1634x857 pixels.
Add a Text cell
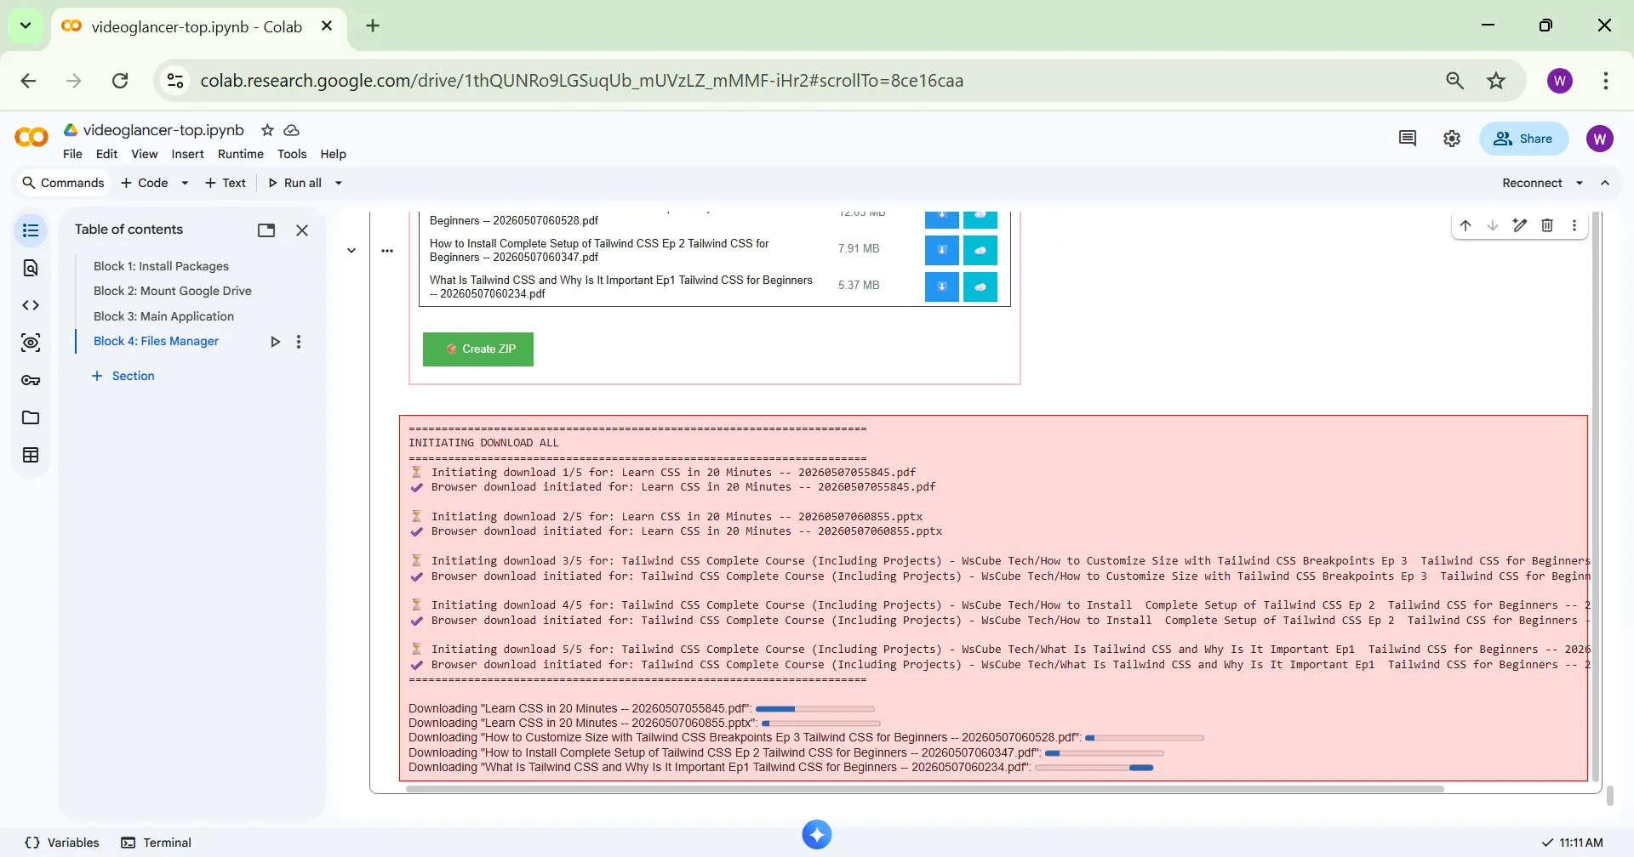coord(226,183)
